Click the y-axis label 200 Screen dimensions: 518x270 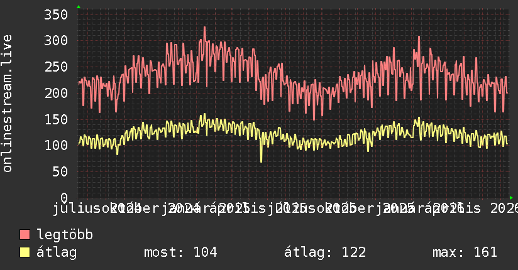pyautogui.click(x=56, y=93)
